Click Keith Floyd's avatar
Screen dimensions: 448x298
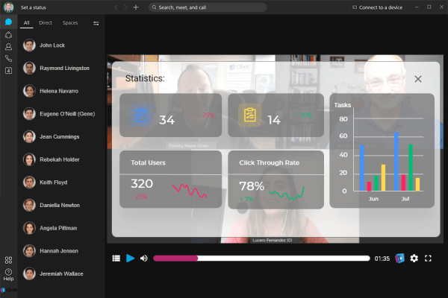pyautogui.click(x=29, y=183)
